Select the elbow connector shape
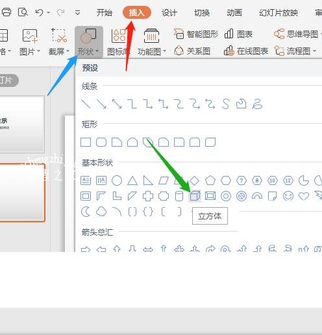Viewport: 322px width, 335px height. (x=132, y=104)
